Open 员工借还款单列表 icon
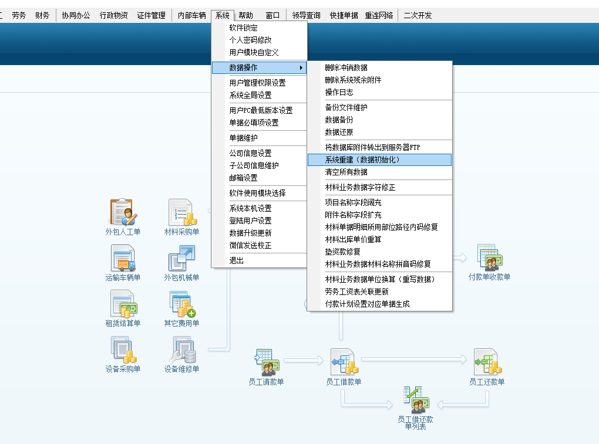The image size is (599, 444). [x=415, y=400]
